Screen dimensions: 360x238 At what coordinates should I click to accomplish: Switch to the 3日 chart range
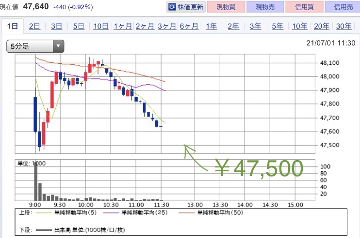pos(56,26)
